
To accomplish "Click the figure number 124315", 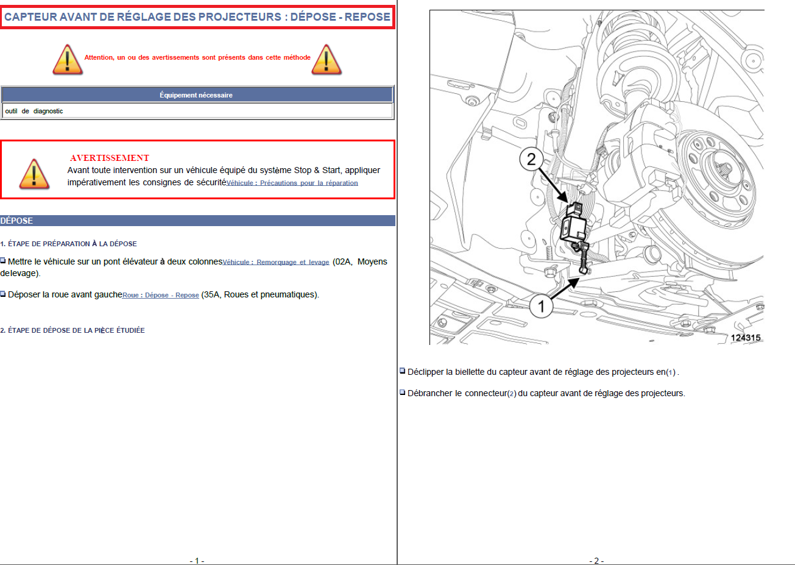I will click(746, 338).
